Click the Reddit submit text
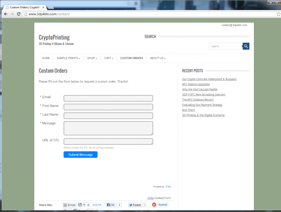The width and height of the screenshot is (281, 212). pyautogui.click(x=97, y=205)
